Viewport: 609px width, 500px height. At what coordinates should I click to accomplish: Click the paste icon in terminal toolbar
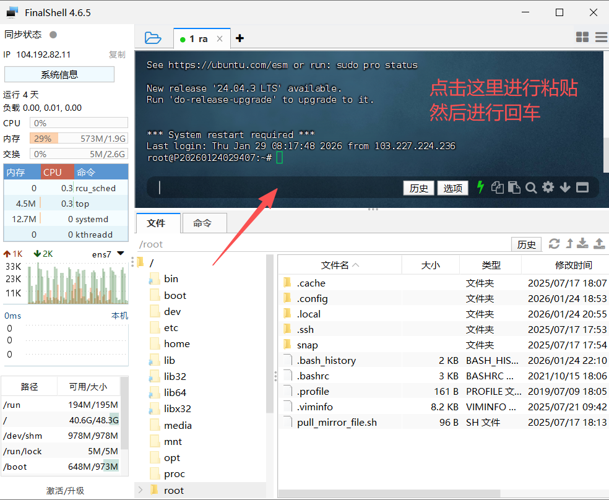coord(514,187)
